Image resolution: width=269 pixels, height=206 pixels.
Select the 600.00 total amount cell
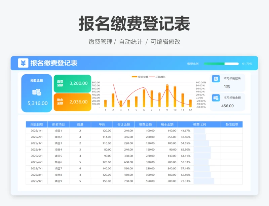123,162
